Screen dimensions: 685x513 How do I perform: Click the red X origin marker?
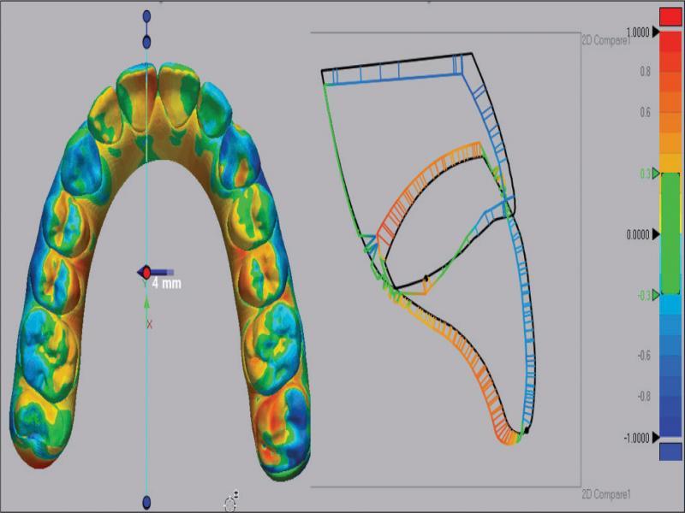[x=149, y=324]
